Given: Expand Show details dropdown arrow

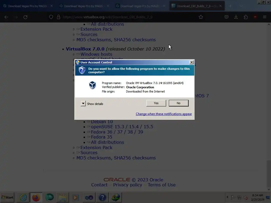Looking at the screenshot, I should [83, 104].
